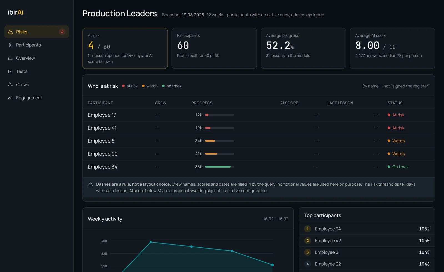Select Employee 41 in the risk table
The width and height of the screenshot is (444, 272).
coord(102,128)
